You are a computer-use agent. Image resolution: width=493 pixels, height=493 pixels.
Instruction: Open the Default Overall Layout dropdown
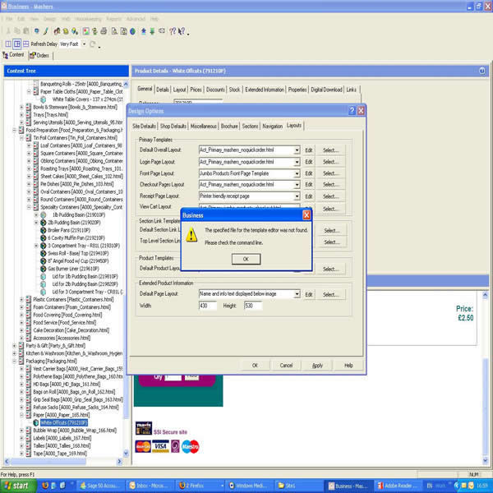pos(297,150)
